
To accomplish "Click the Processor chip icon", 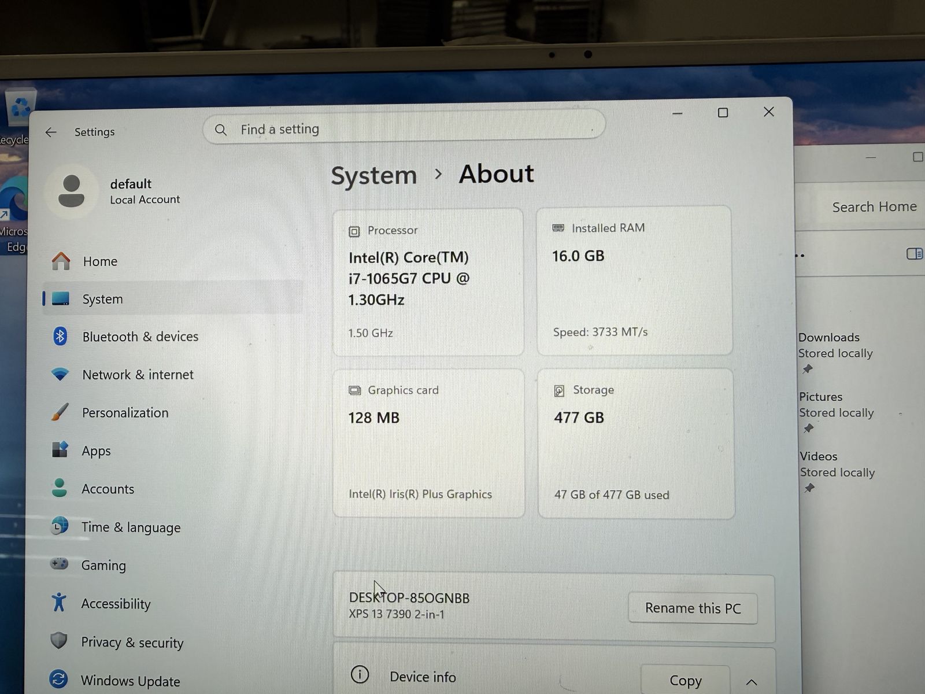I will pyautogui.click(x=354, y=231).
